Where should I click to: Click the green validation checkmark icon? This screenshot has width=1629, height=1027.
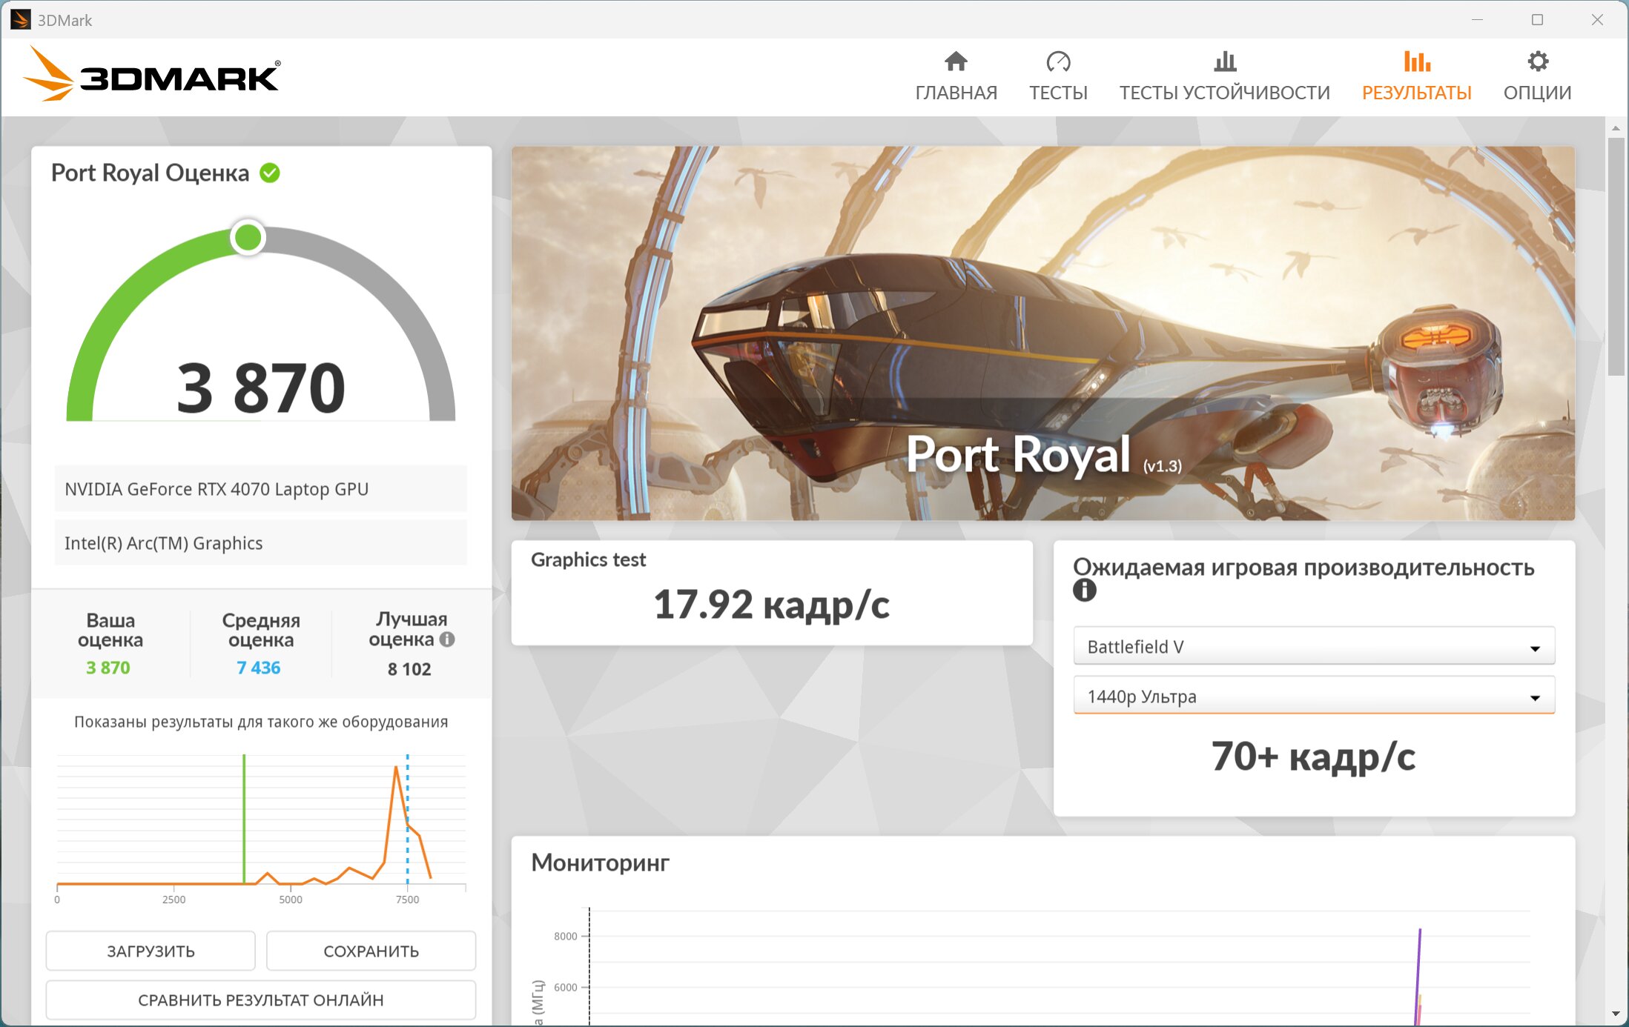pos(270,173)
